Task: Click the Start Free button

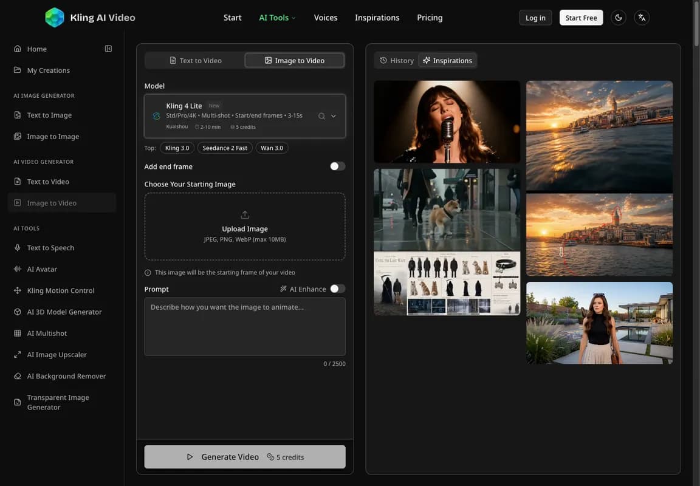Action: pyautogui.click(x=582, y=18)
